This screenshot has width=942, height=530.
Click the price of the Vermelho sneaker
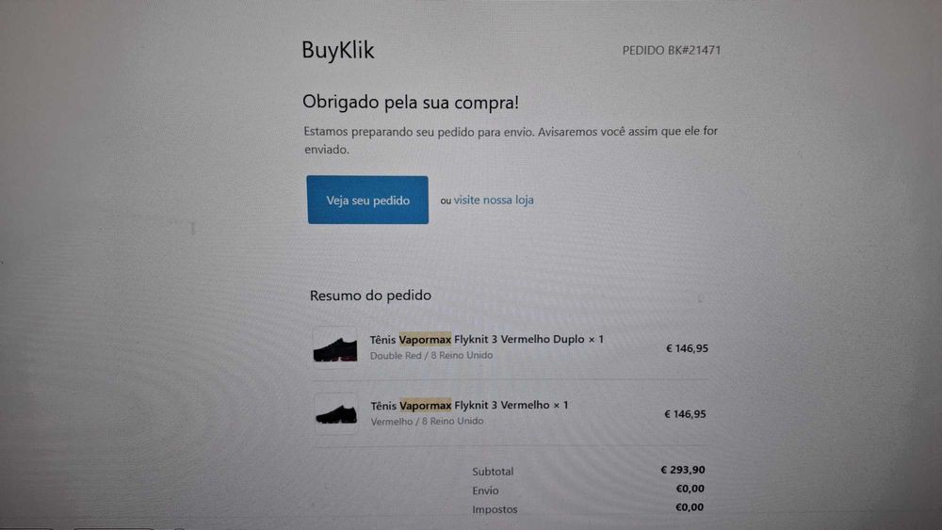(x=685, y=413)
